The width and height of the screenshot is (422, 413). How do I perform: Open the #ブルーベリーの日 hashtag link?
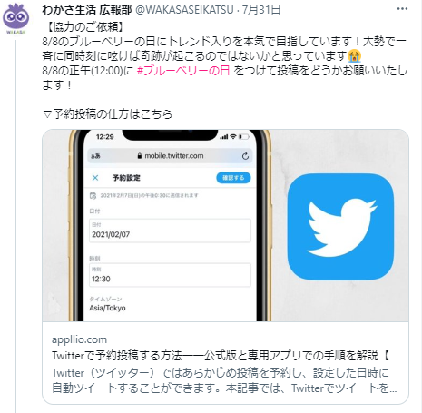click(x=183, y=71)
